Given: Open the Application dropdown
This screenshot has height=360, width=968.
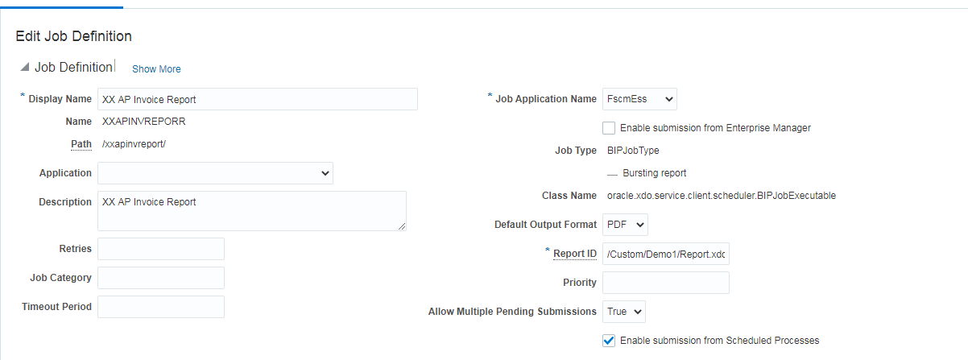Looking at the screenshot, I should [x=215, y=173].
